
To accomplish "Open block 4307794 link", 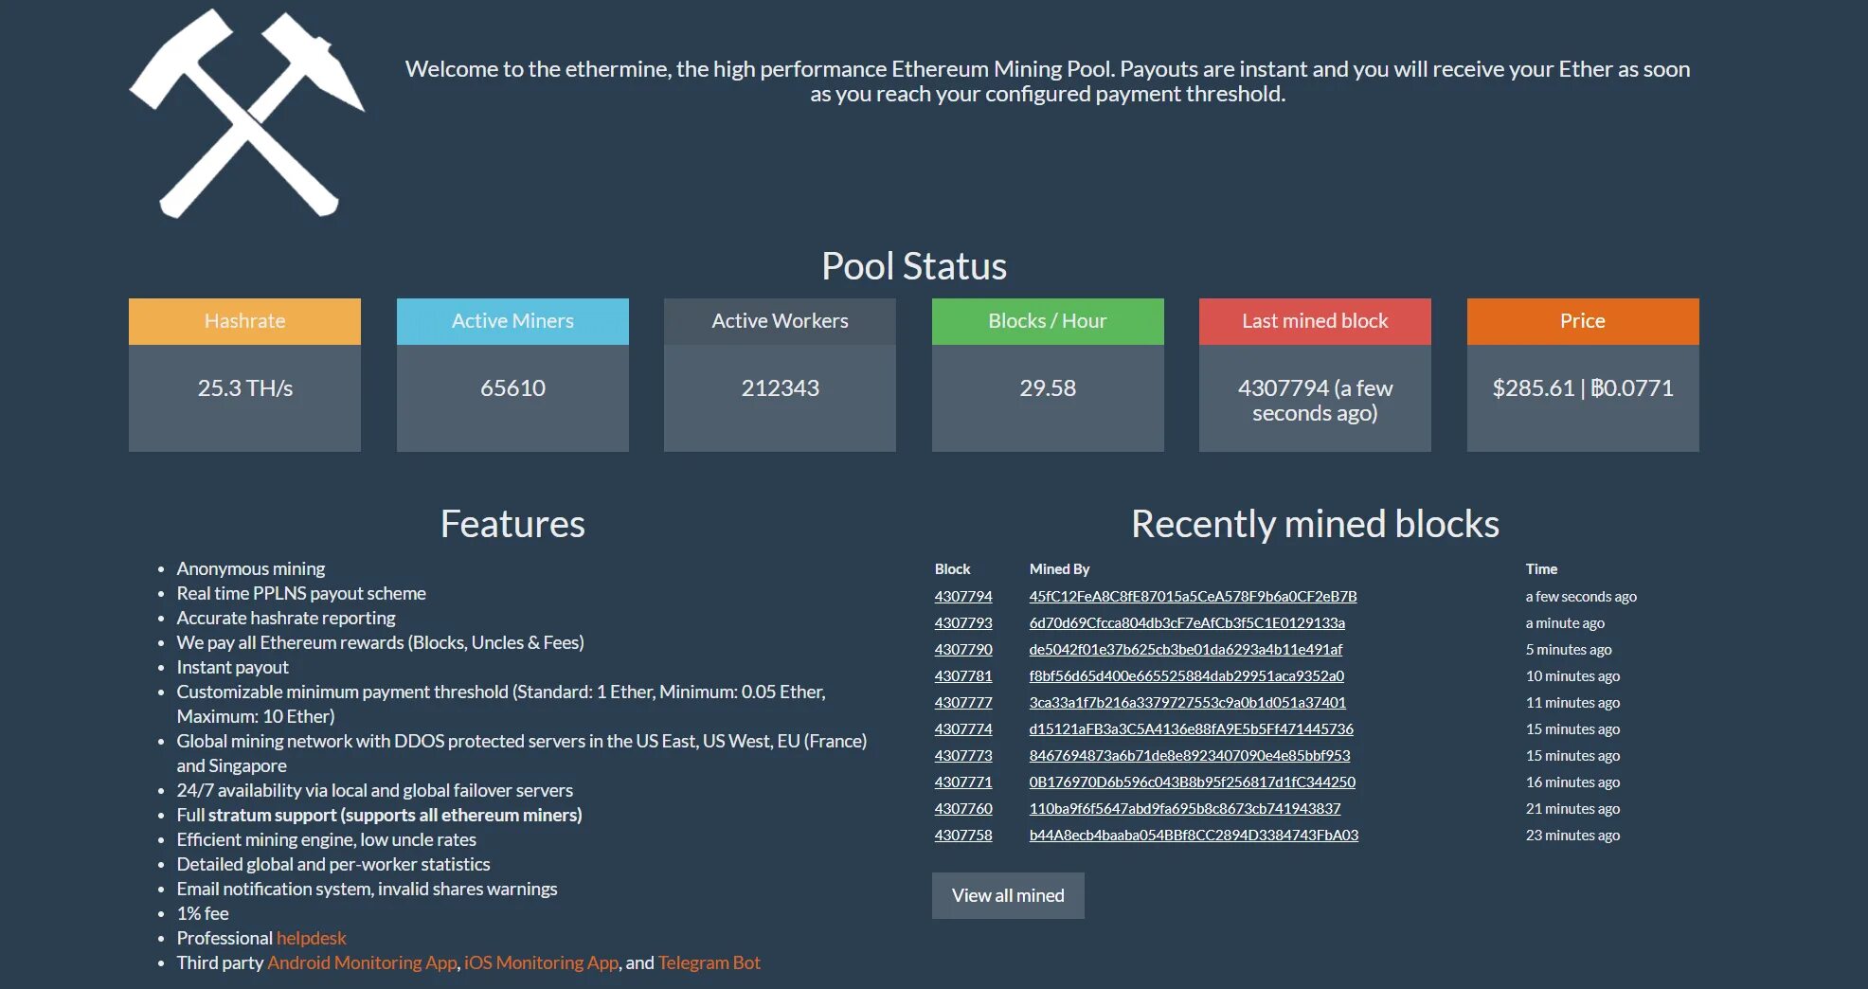I will coord(963,597).
